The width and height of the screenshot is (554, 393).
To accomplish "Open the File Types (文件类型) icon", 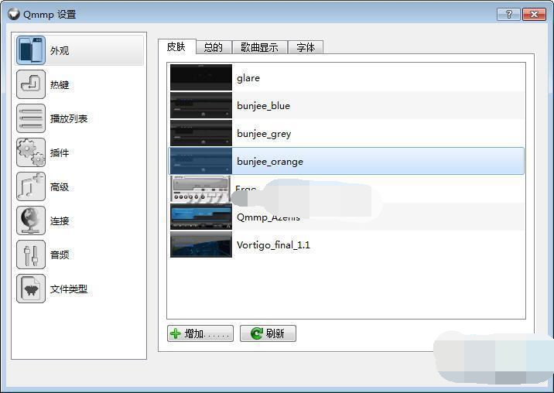I will 31,289.
